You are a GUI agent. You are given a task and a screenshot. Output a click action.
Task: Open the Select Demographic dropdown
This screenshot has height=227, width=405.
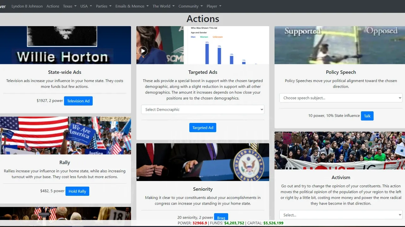tap(203, 109)
